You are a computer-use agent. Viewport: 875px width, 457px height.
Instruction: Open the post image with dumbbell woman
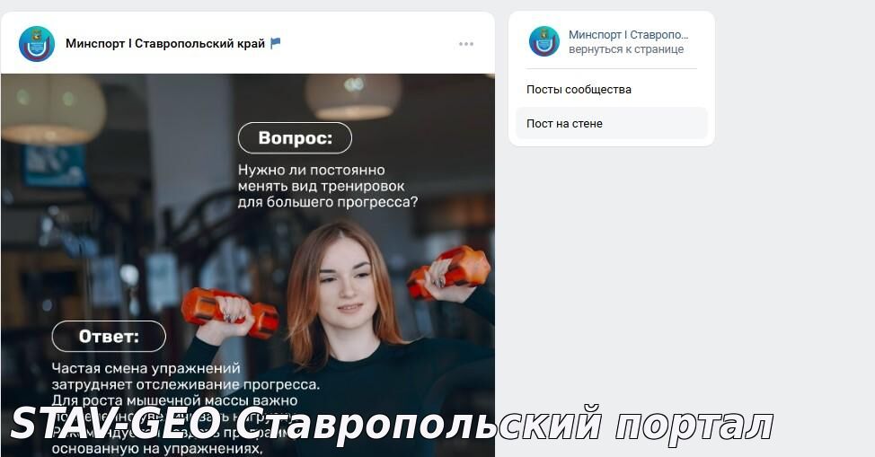[248, 265]
